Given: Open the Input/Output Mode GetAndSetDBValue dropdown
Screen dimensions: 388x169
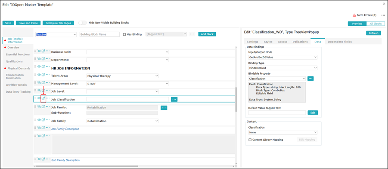Looking at the screenshot, I should coord(283,57).
